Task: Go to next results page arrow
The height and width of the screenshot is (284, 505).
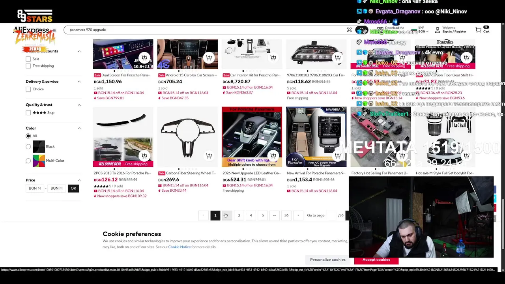Action: (x=298, y=215)
